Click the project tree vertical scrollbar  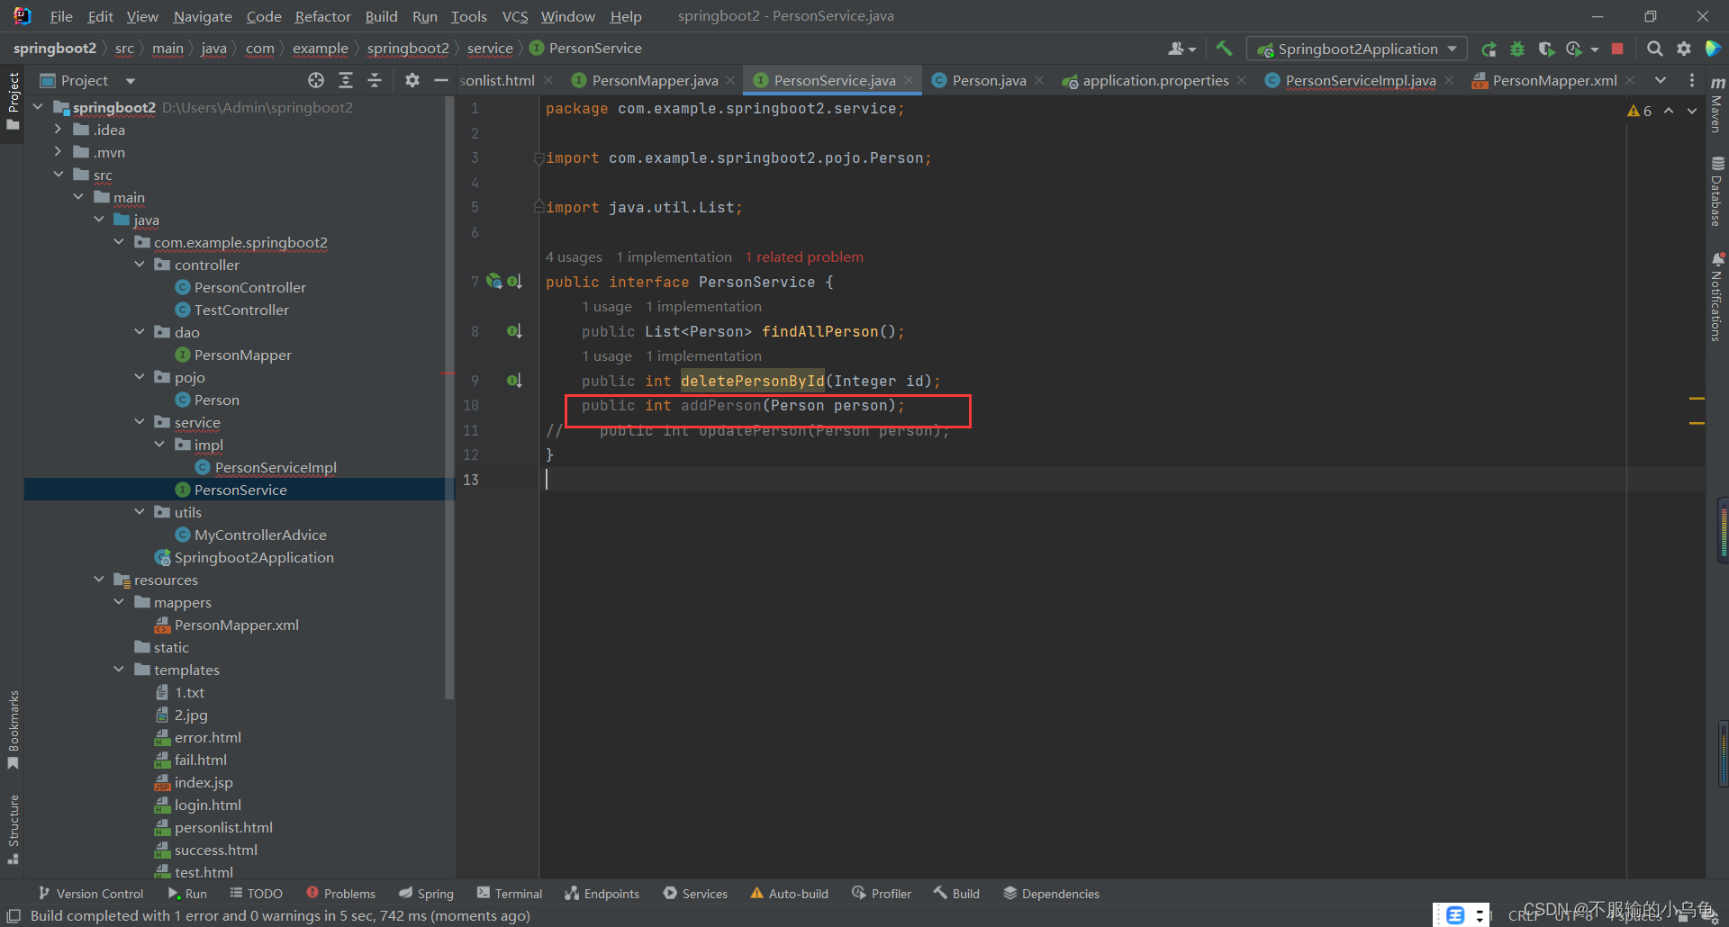[449, 396]
